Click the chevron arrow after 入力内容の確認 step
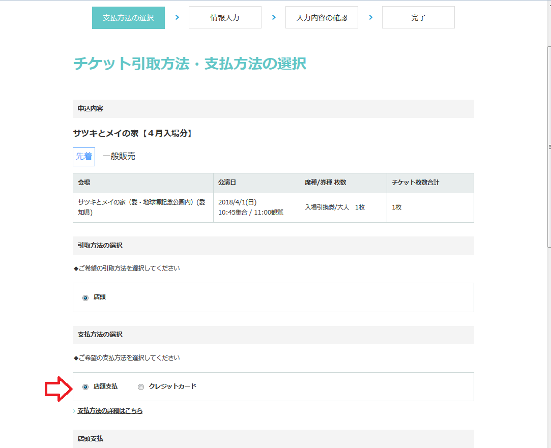The height and width of the screenshot is (448, 551). click(x=370, y=17)
